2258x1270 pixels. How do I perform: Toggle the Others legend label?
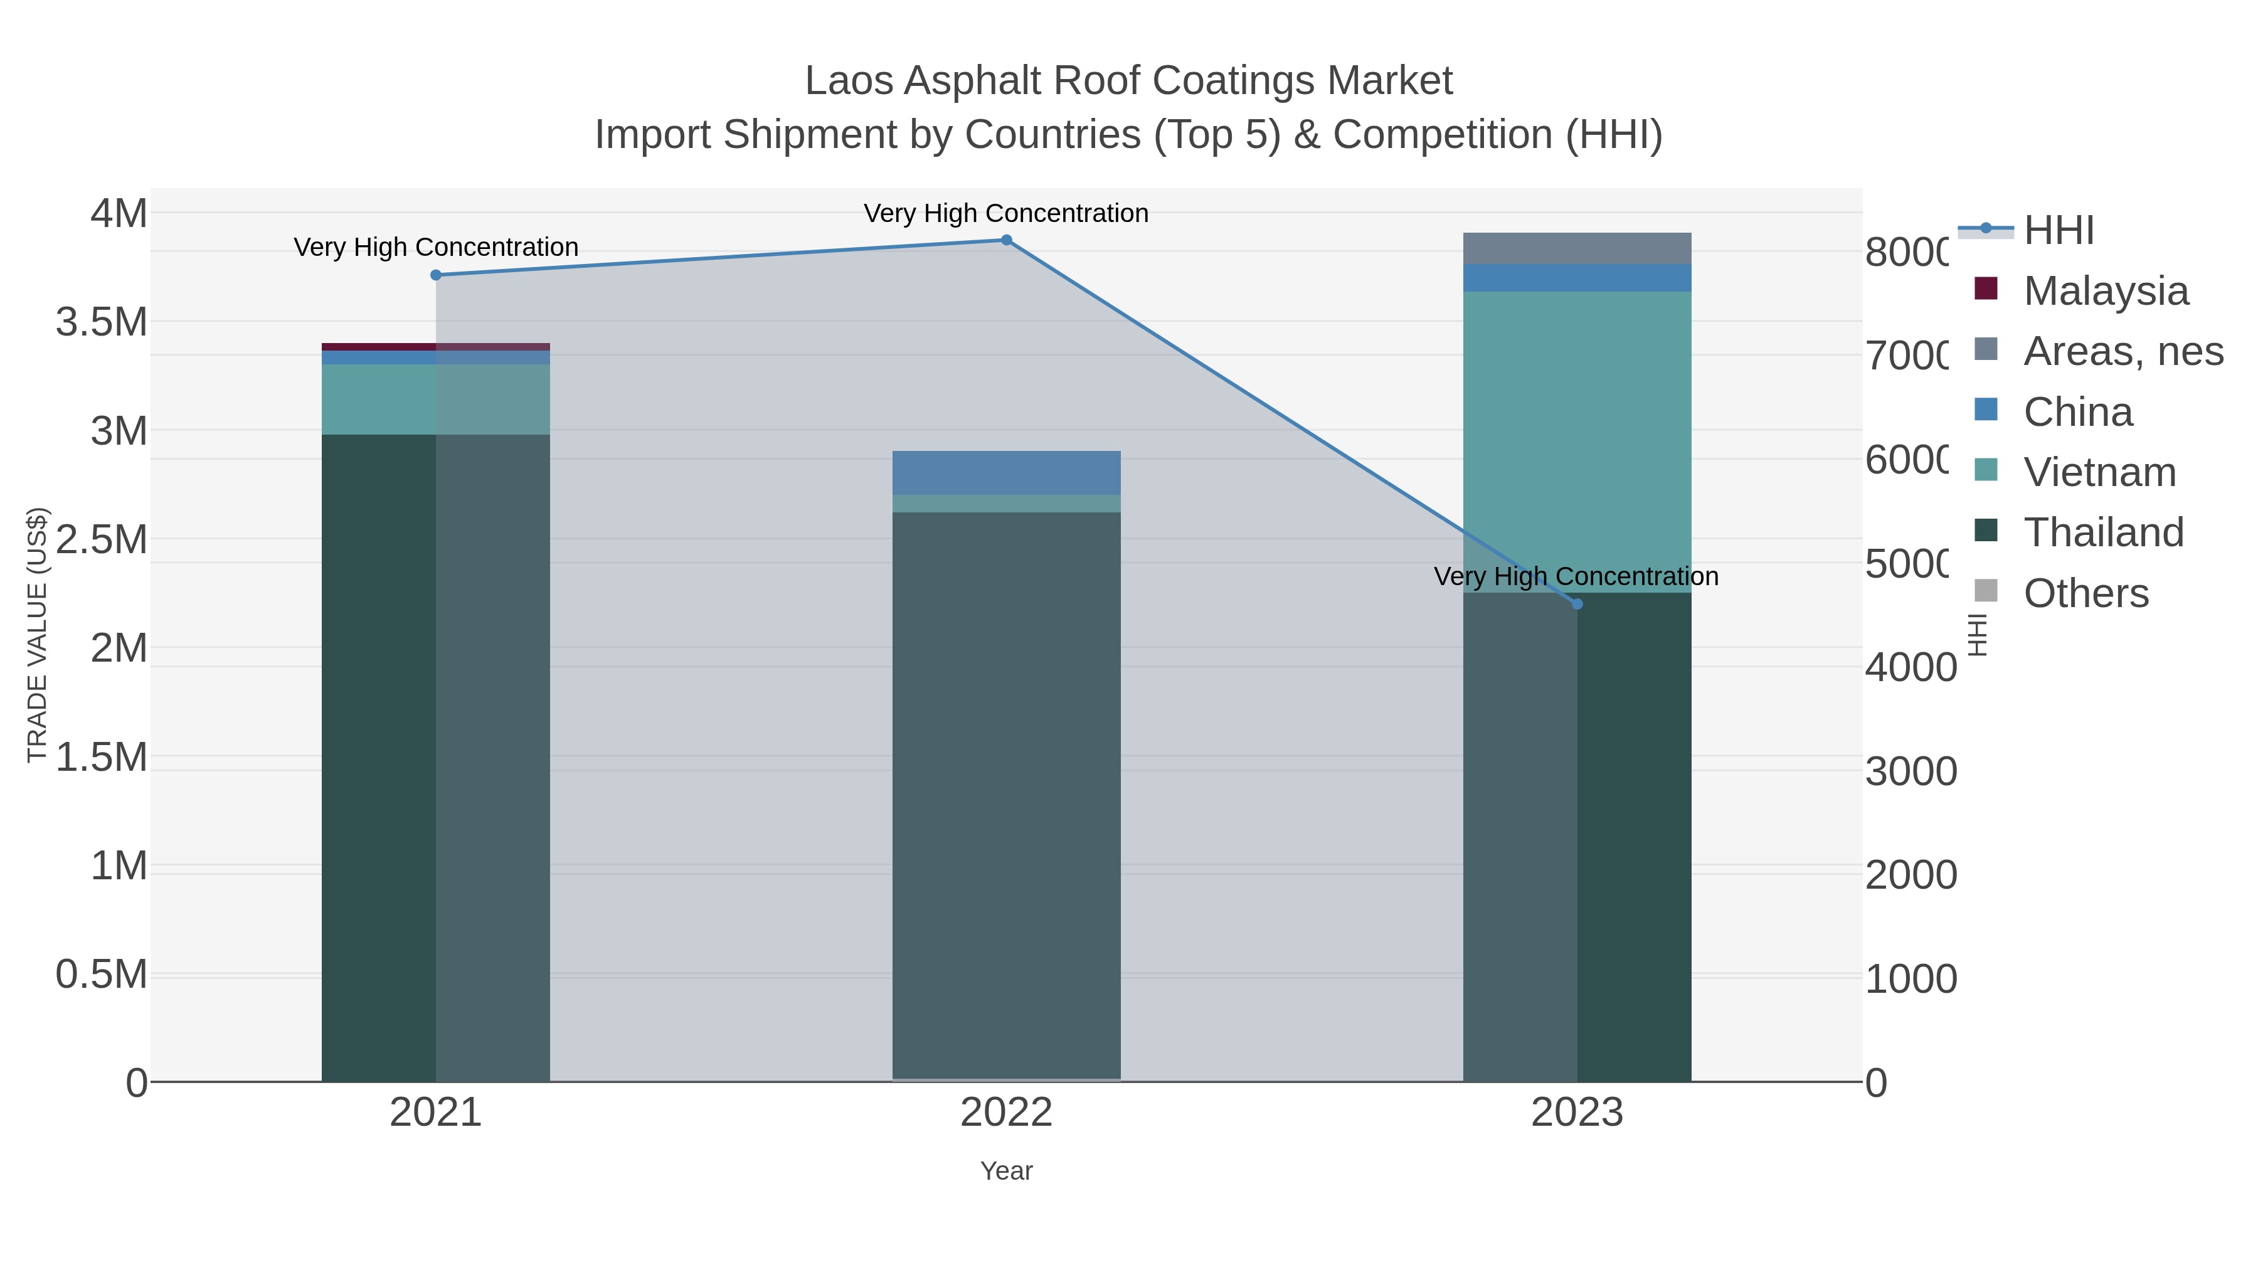point(2086,593)
